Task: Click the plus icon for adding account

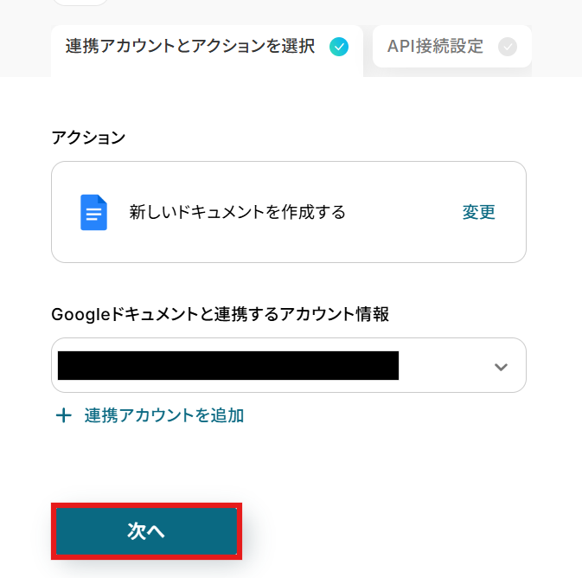Action: click(63, 415)
